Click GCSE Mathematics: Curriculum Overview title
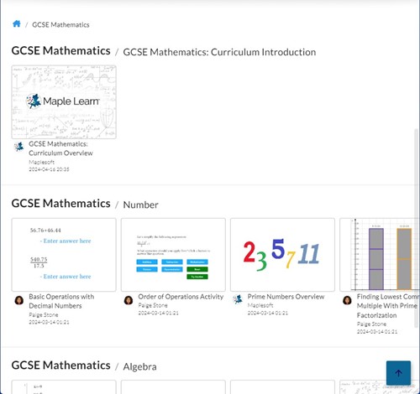420x394 pixels. (60, 148)
